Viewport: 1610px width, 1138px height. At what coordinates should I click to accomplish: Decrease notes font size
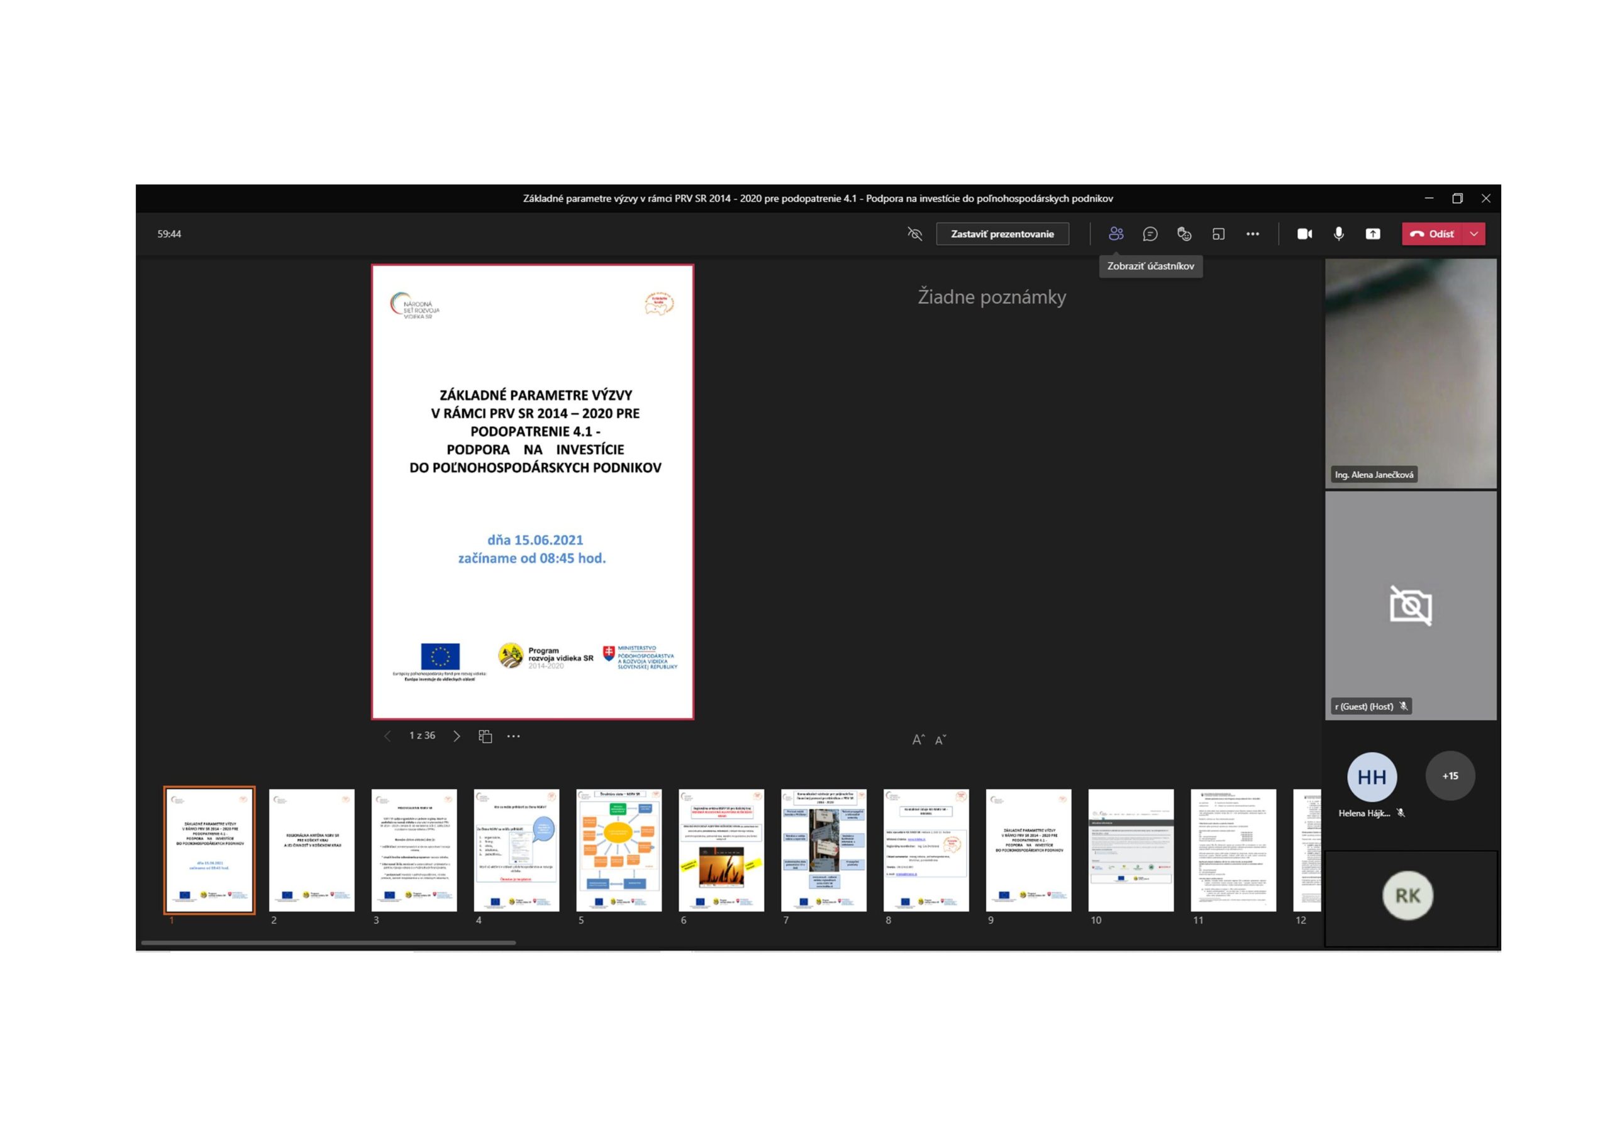pos(941,739)
